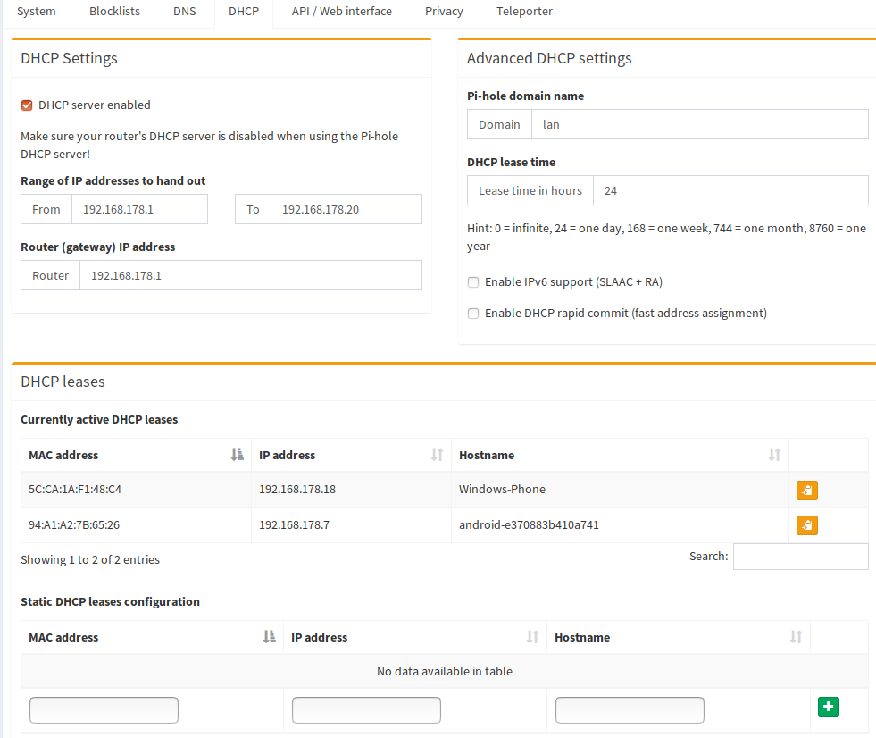Click the static lease MAC address input

click(104, 710)
